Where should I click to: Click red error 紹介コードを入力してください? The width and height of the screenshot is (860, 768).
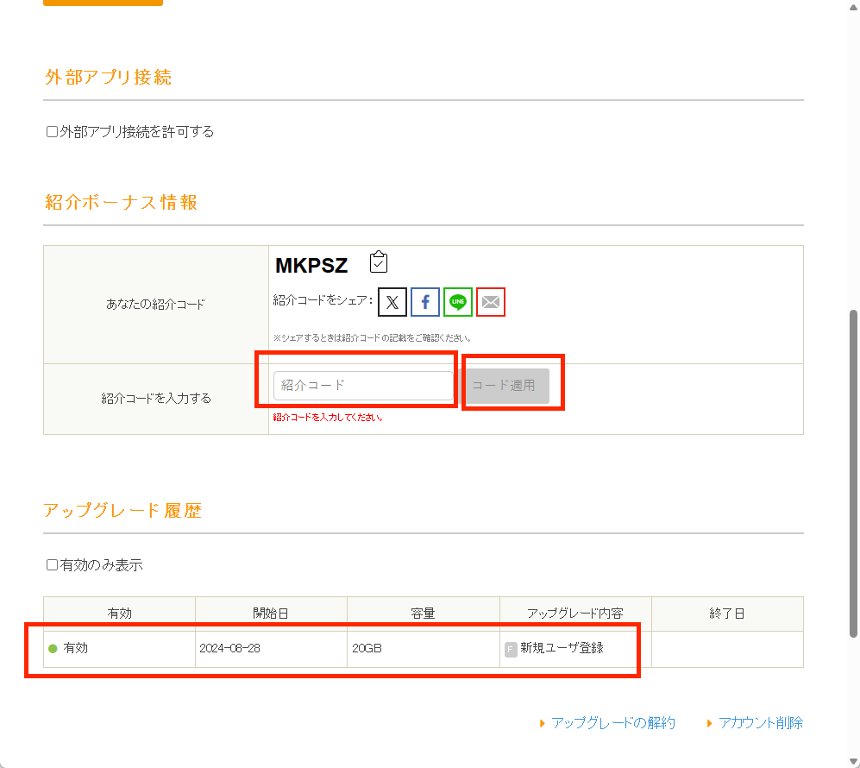coord(328,418)
